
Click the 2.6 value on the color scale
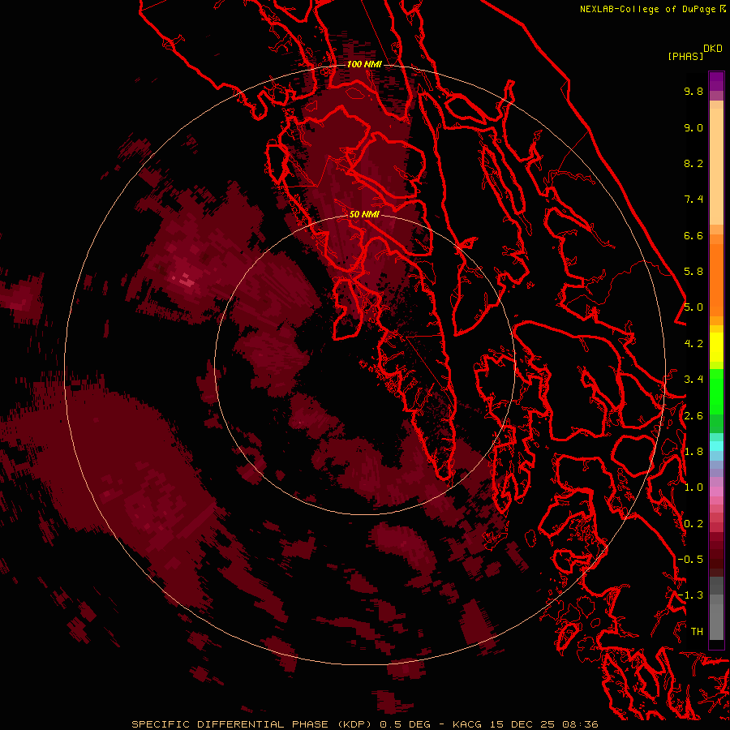coord(693,416)
